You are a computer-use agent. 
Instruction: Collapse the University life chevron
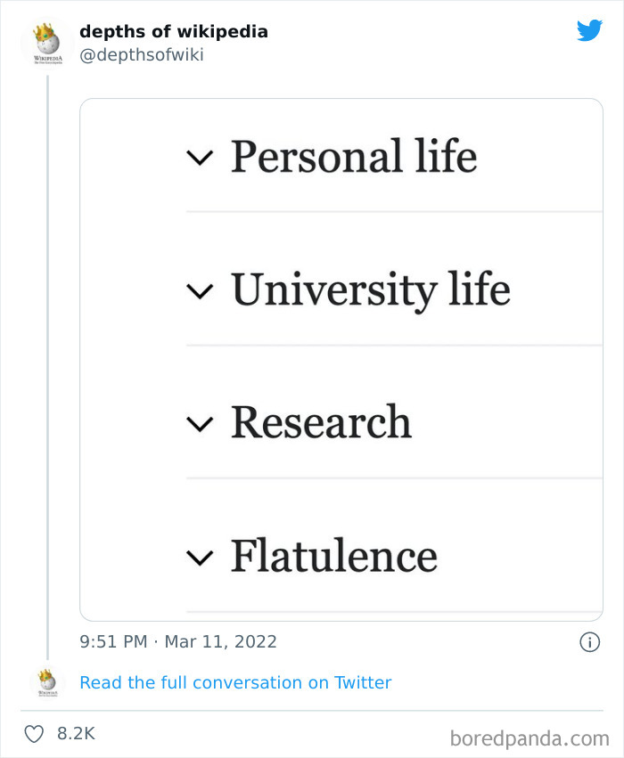(201, 291)
